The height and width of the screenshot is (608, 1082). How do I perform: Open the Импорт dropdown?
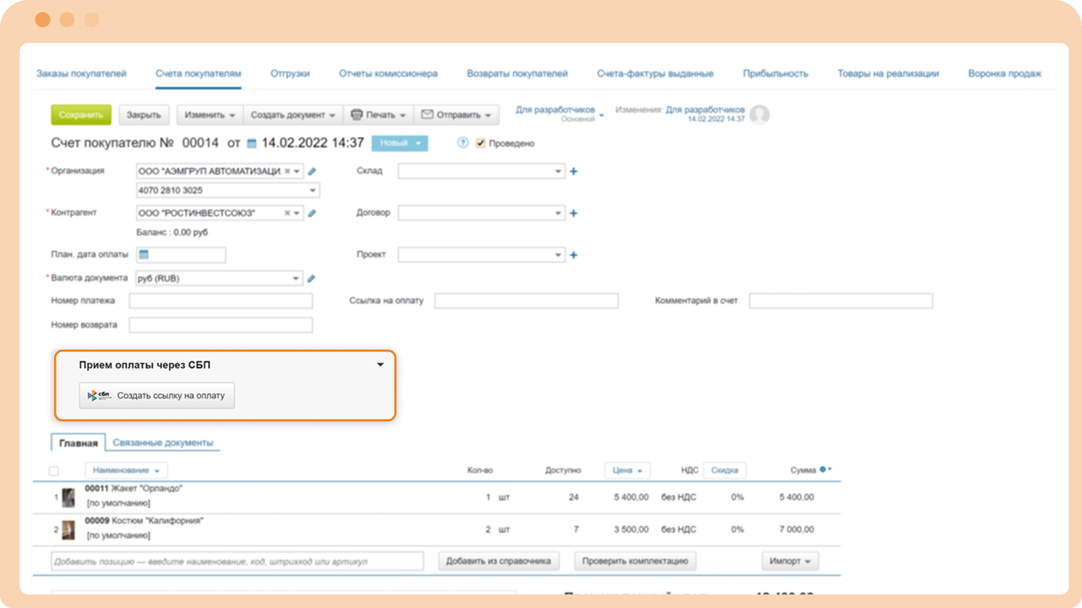pyautogui.click(x=790, y=561)
